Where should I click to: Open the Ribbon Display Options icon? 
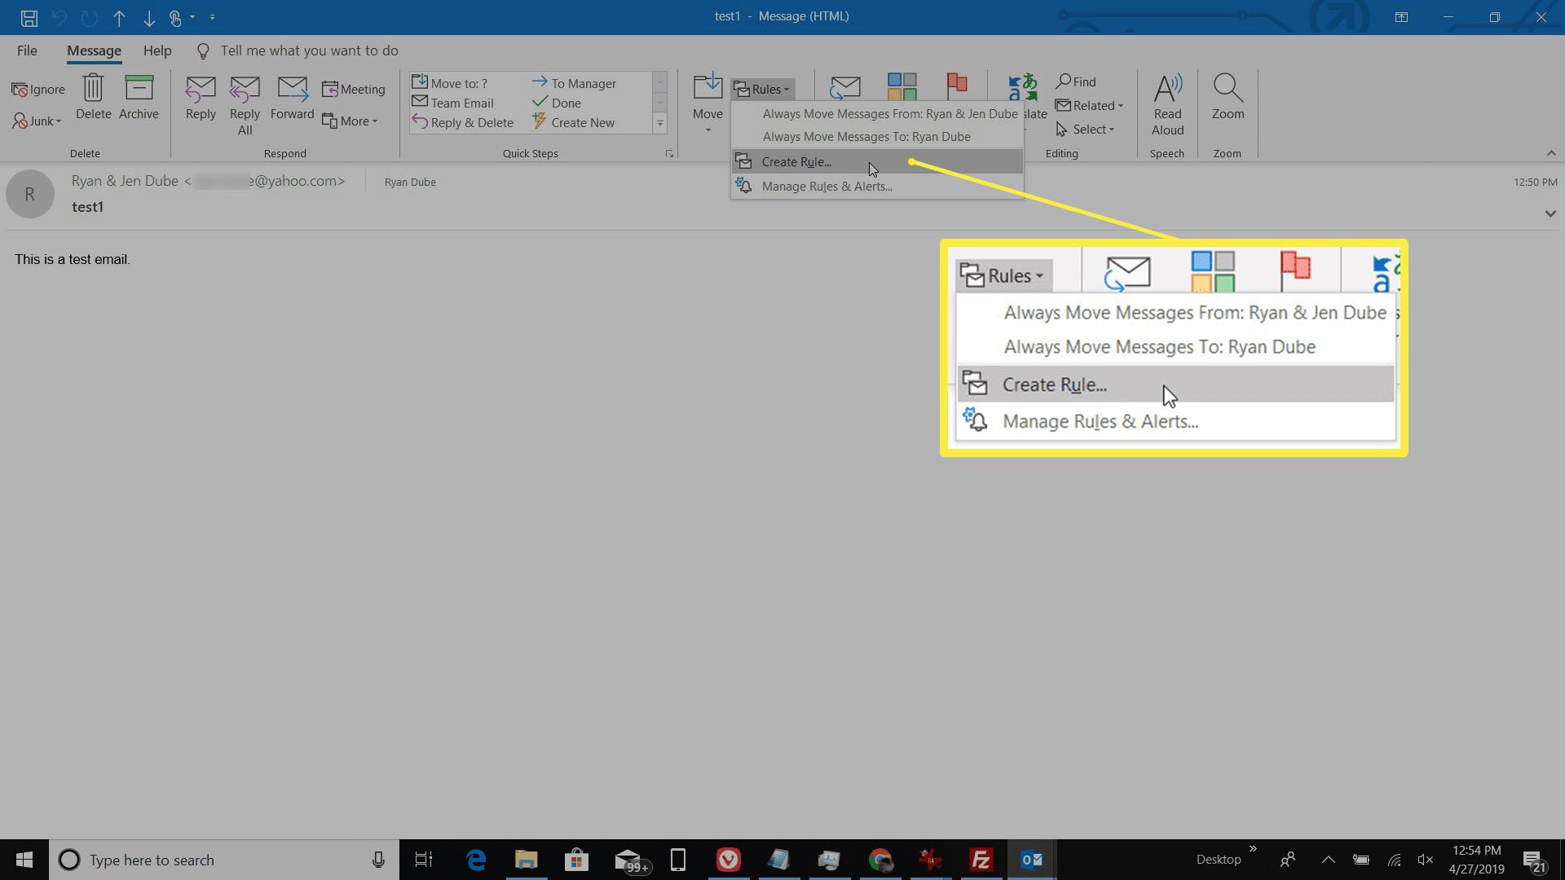(1401, 17)
